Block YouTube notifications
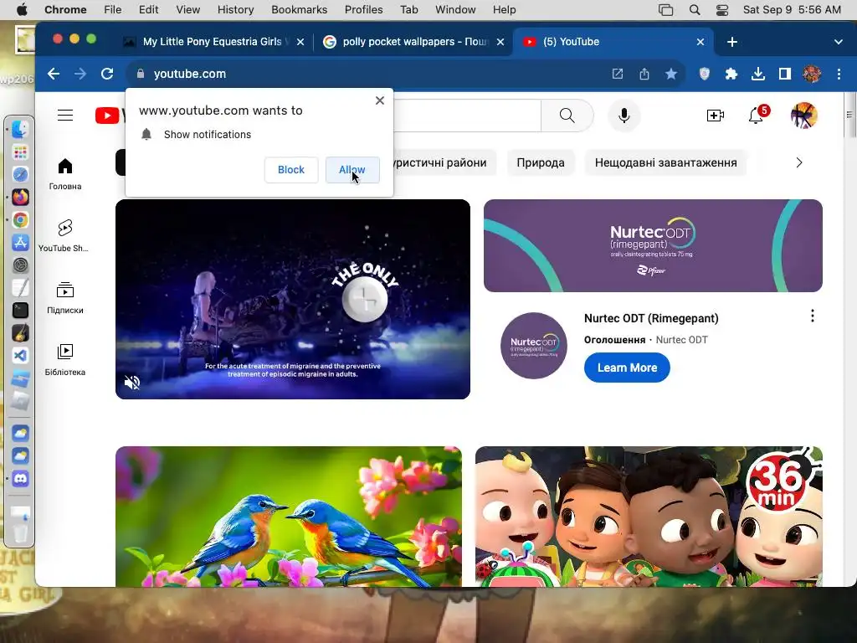 point(290,170)
